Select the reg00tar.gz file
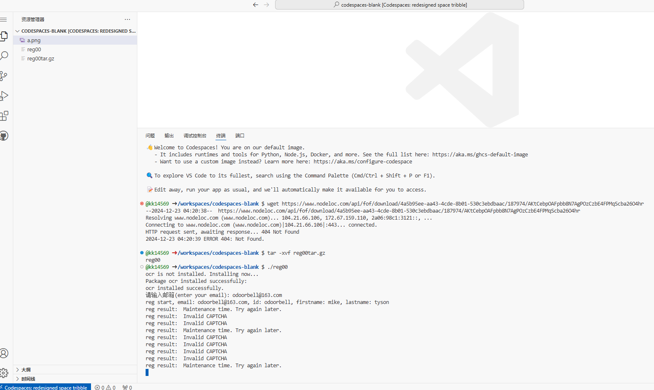Image resolution: width=654 pixels, height=390 pixels. point(75,58)
